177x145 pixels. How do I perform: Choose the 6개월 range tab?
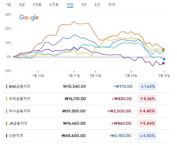pyautogui.click(x=54, y=5)
